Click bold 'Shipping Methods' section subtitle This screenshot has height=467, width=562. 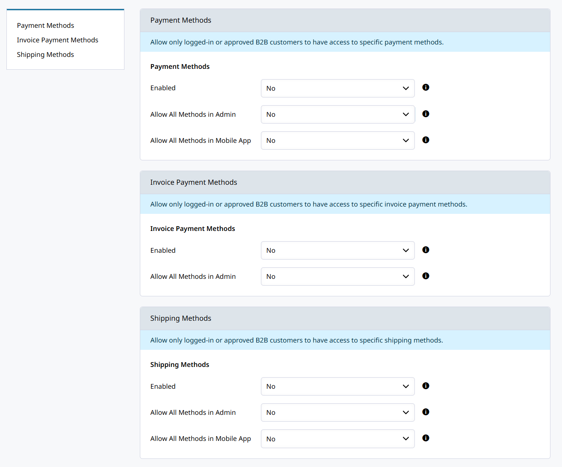[180, 364]
